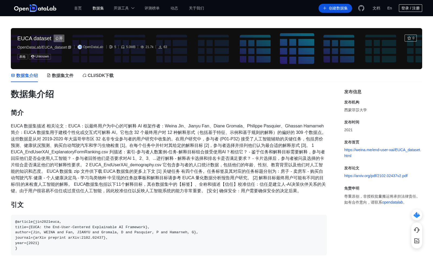The width and height of the screenshot is (433, 270).
Task: Click the OpenDataLab publisher avatar
Action: (x=80, y=47)
